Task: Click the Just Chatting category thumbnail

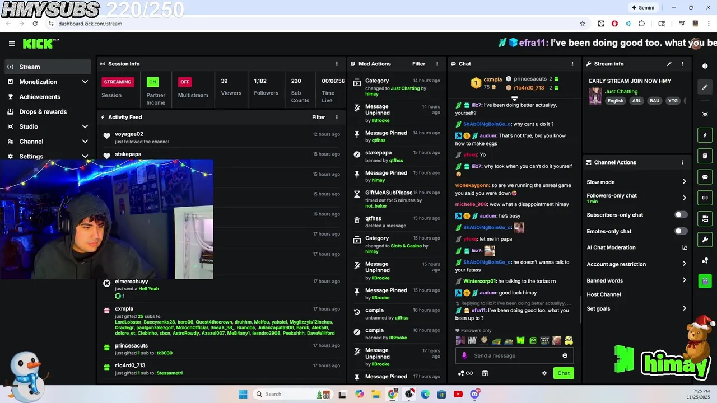Action: tap(595, 96)
